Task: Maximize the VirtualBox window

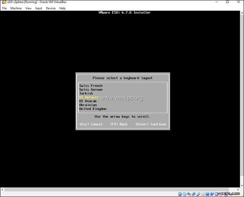Action: [x=227, y=2]
